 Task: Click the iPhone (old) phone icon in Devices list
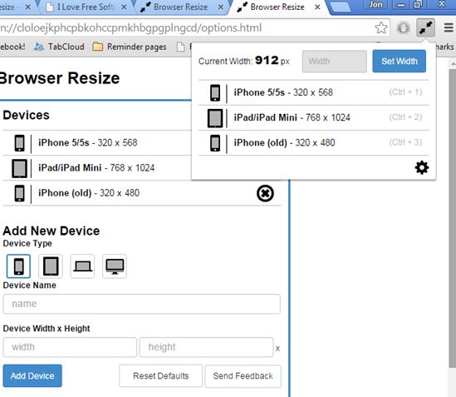tap(19, 193)
